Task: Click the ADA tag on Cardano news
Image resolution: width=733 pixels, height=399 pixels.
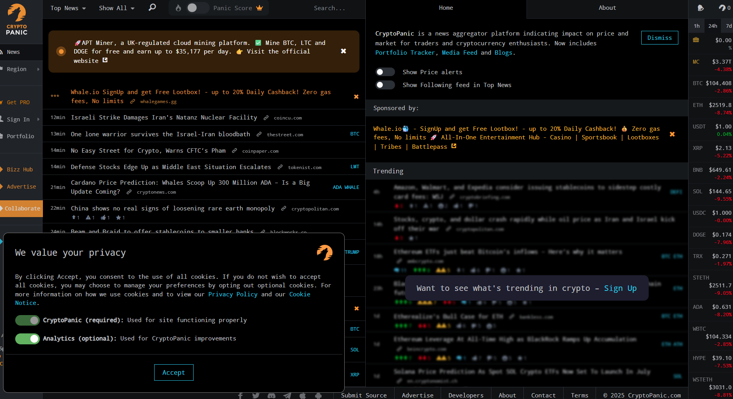Action: pyautogui.click(x=337, y=187)
